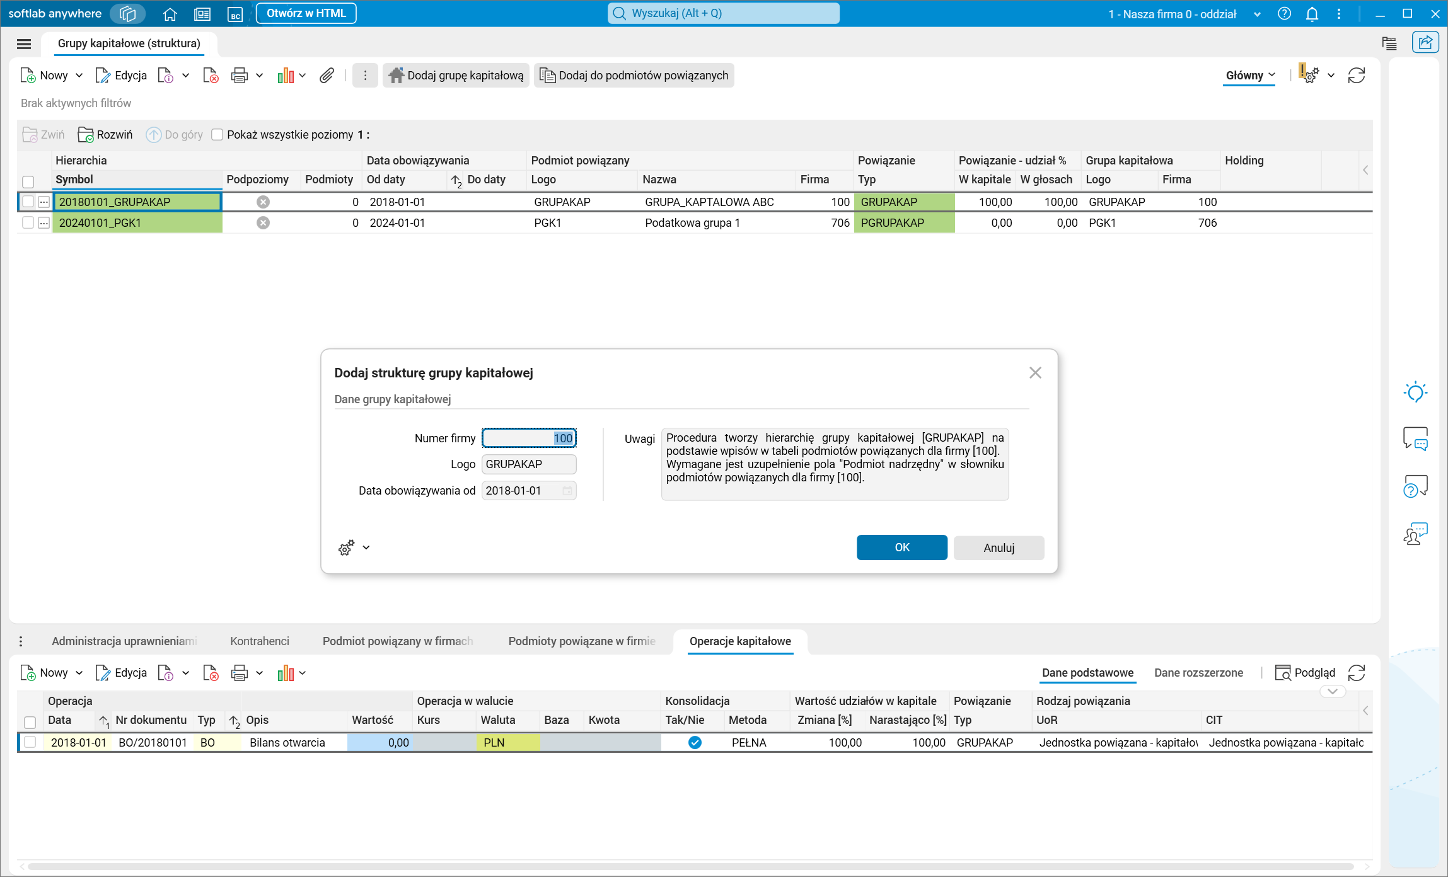Click the Anuluj button
This screenshot has width=1448, height=877.
(999, 547)
